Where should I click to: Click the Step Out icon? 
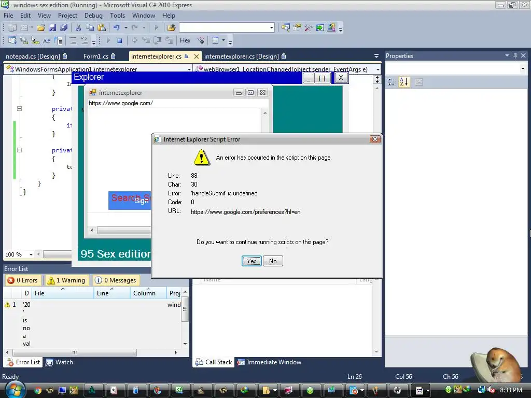(169, 40)
